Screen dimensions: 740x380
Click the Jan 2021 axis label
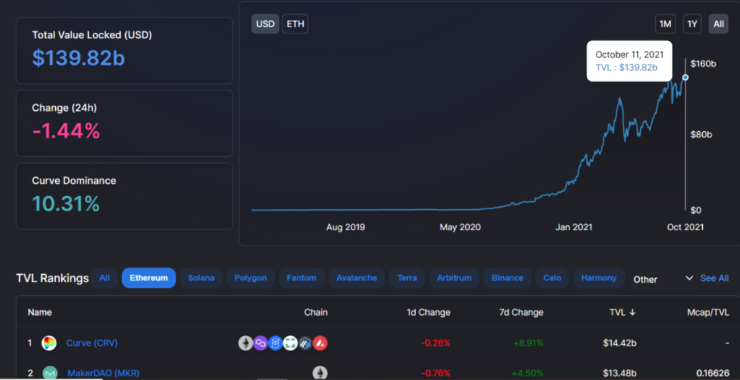pos(574,227)
